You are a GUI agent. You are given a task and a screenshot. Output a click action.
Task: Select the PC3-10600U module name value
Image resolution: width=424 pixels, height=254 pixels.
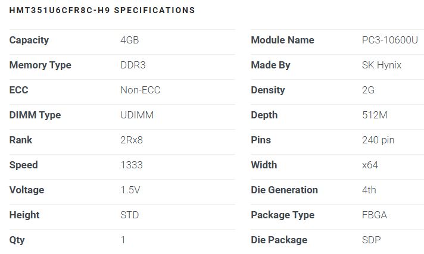coord(390,40)
